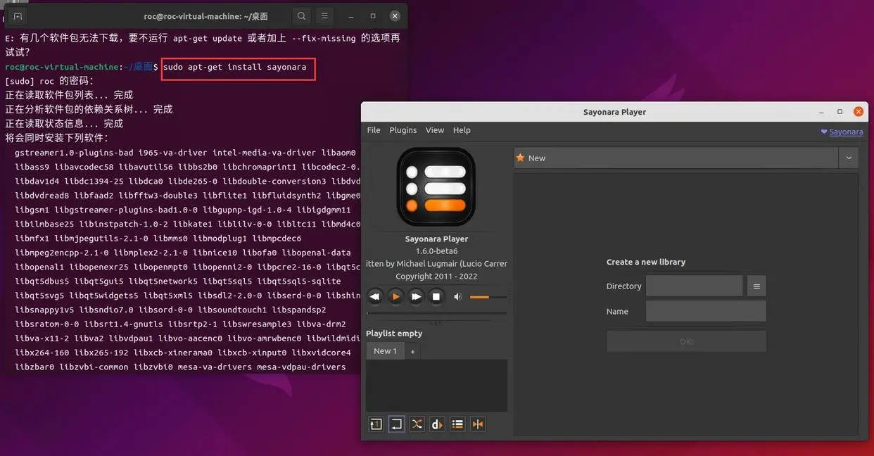Skip to next track in Sayonara Player
This screenshot has height=456, width=874.
pos(416,297)
